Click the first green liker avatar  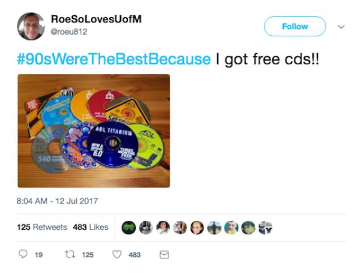(x=129, y=228)
